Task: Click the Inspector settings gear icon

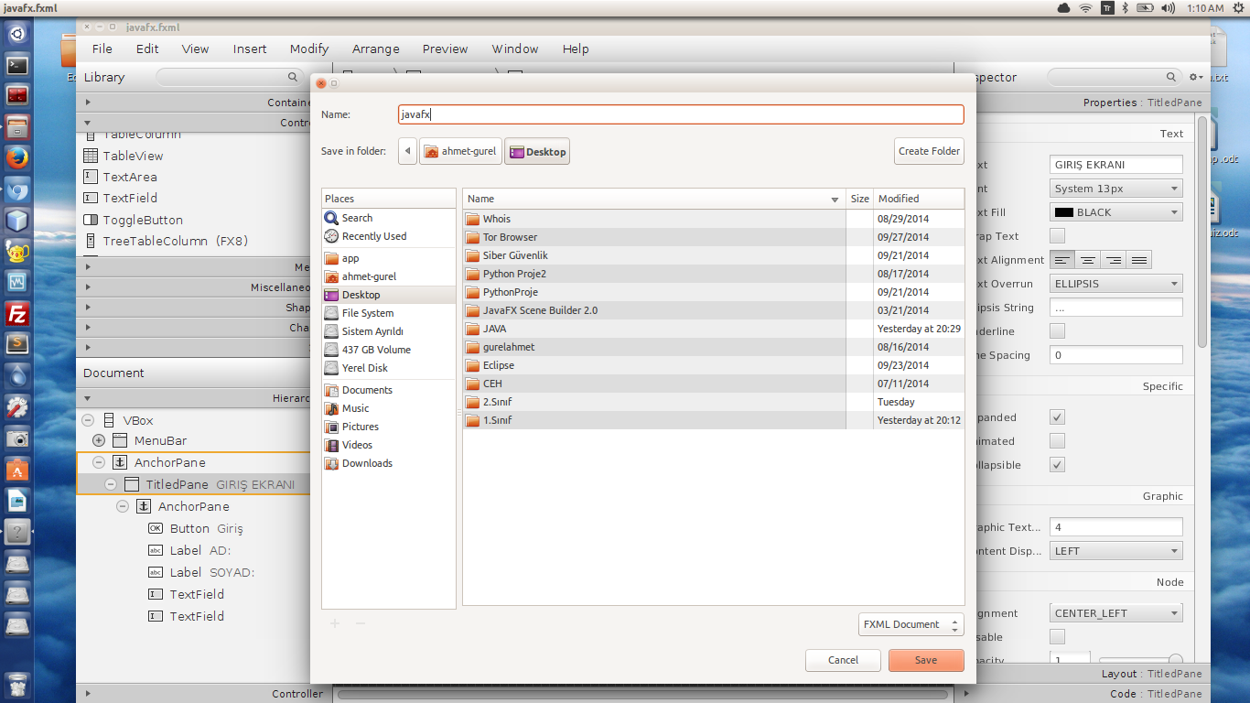Action: (x=1195, y=78)
